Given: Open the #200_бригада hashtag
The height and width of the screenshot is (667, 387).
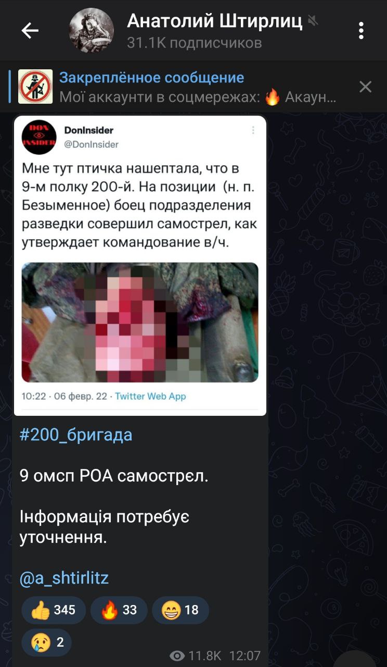Looking at the screenshot, I should pos(76,435).
